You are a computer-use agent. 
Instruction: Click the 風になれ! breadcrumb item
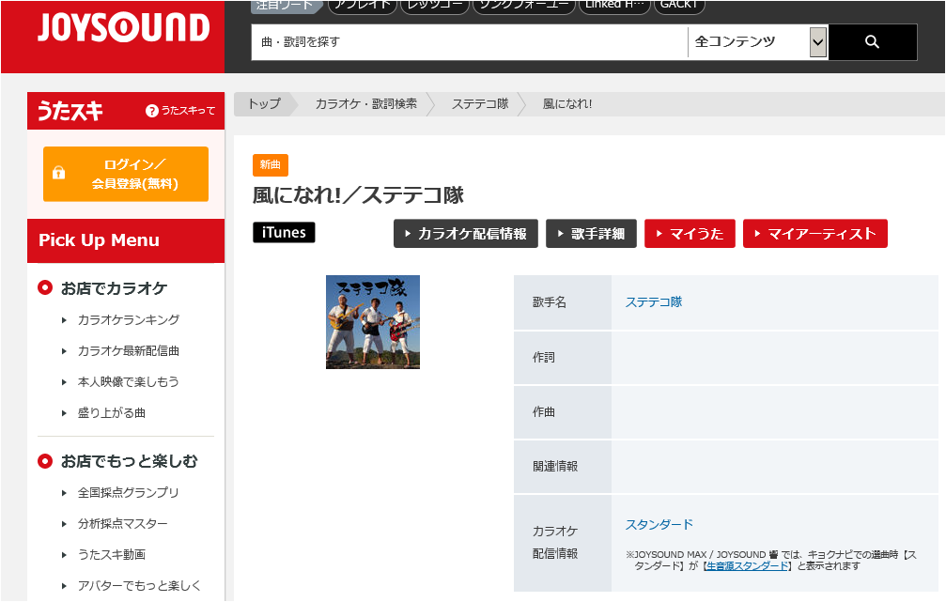pyautogui.click(x=567, y=103)
